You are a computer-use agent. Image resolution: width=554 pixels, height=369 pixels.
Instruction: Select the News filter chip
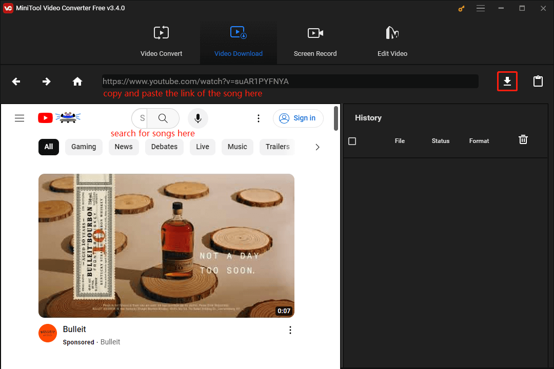pyautogui.click(x=124, y=147)
